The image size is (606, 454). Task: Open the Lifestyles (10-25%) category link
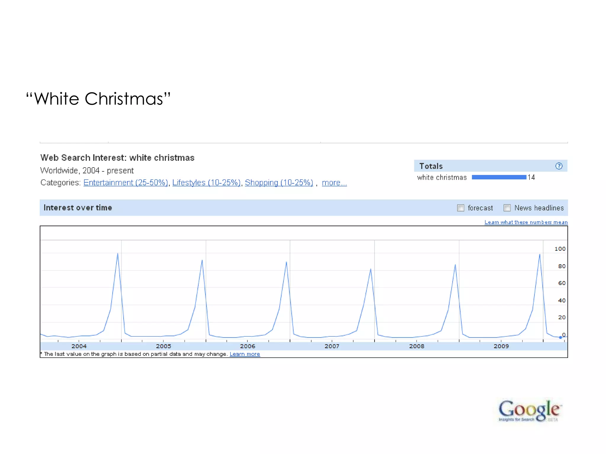tap(206, 183)
